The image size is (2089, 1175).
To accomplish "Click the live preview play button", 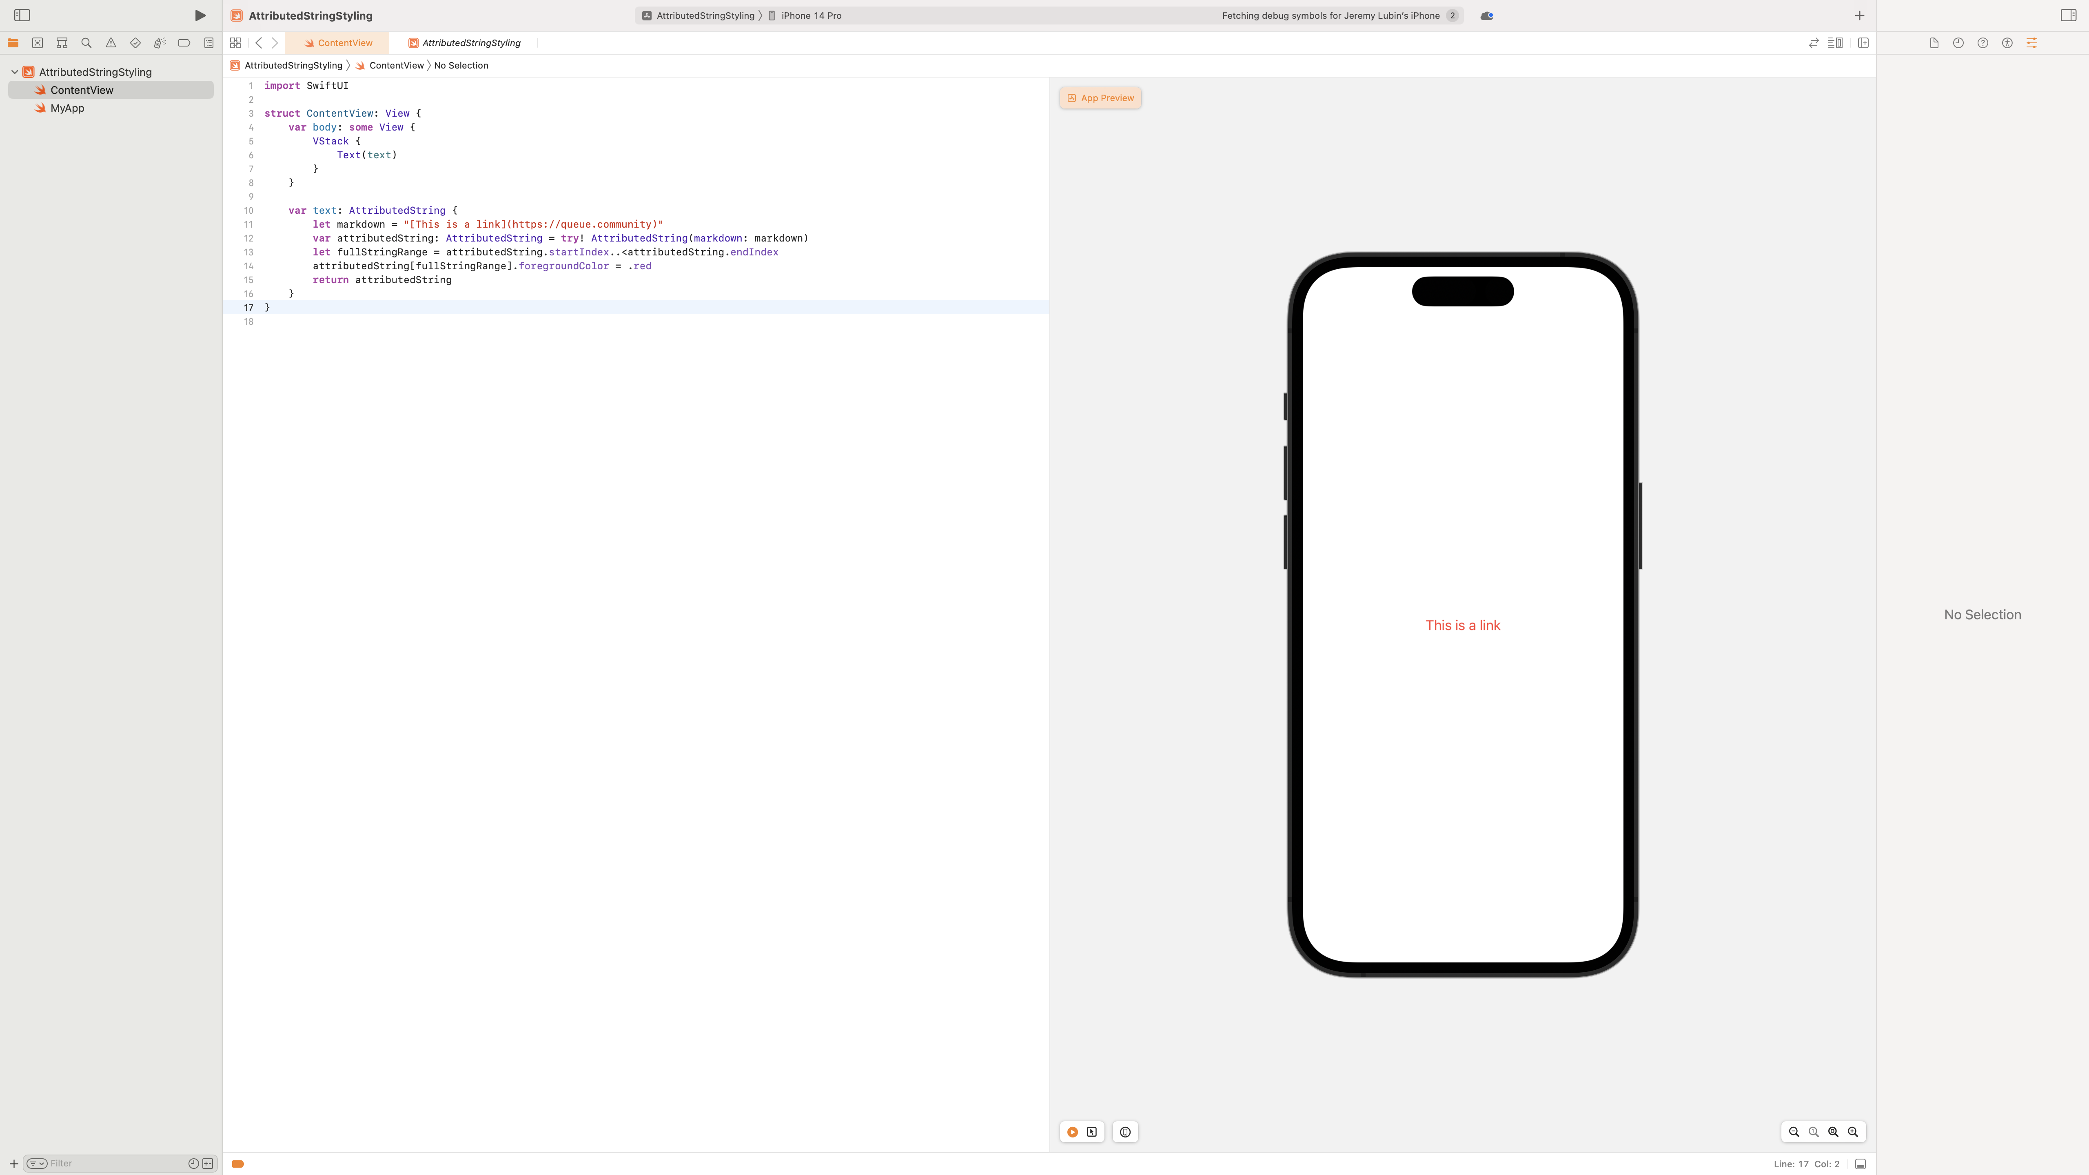I will [x=1072, y=1132].
